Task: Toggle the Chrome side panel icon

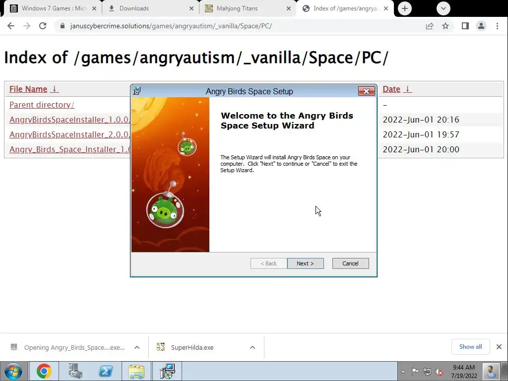Action: coord(465,26)
